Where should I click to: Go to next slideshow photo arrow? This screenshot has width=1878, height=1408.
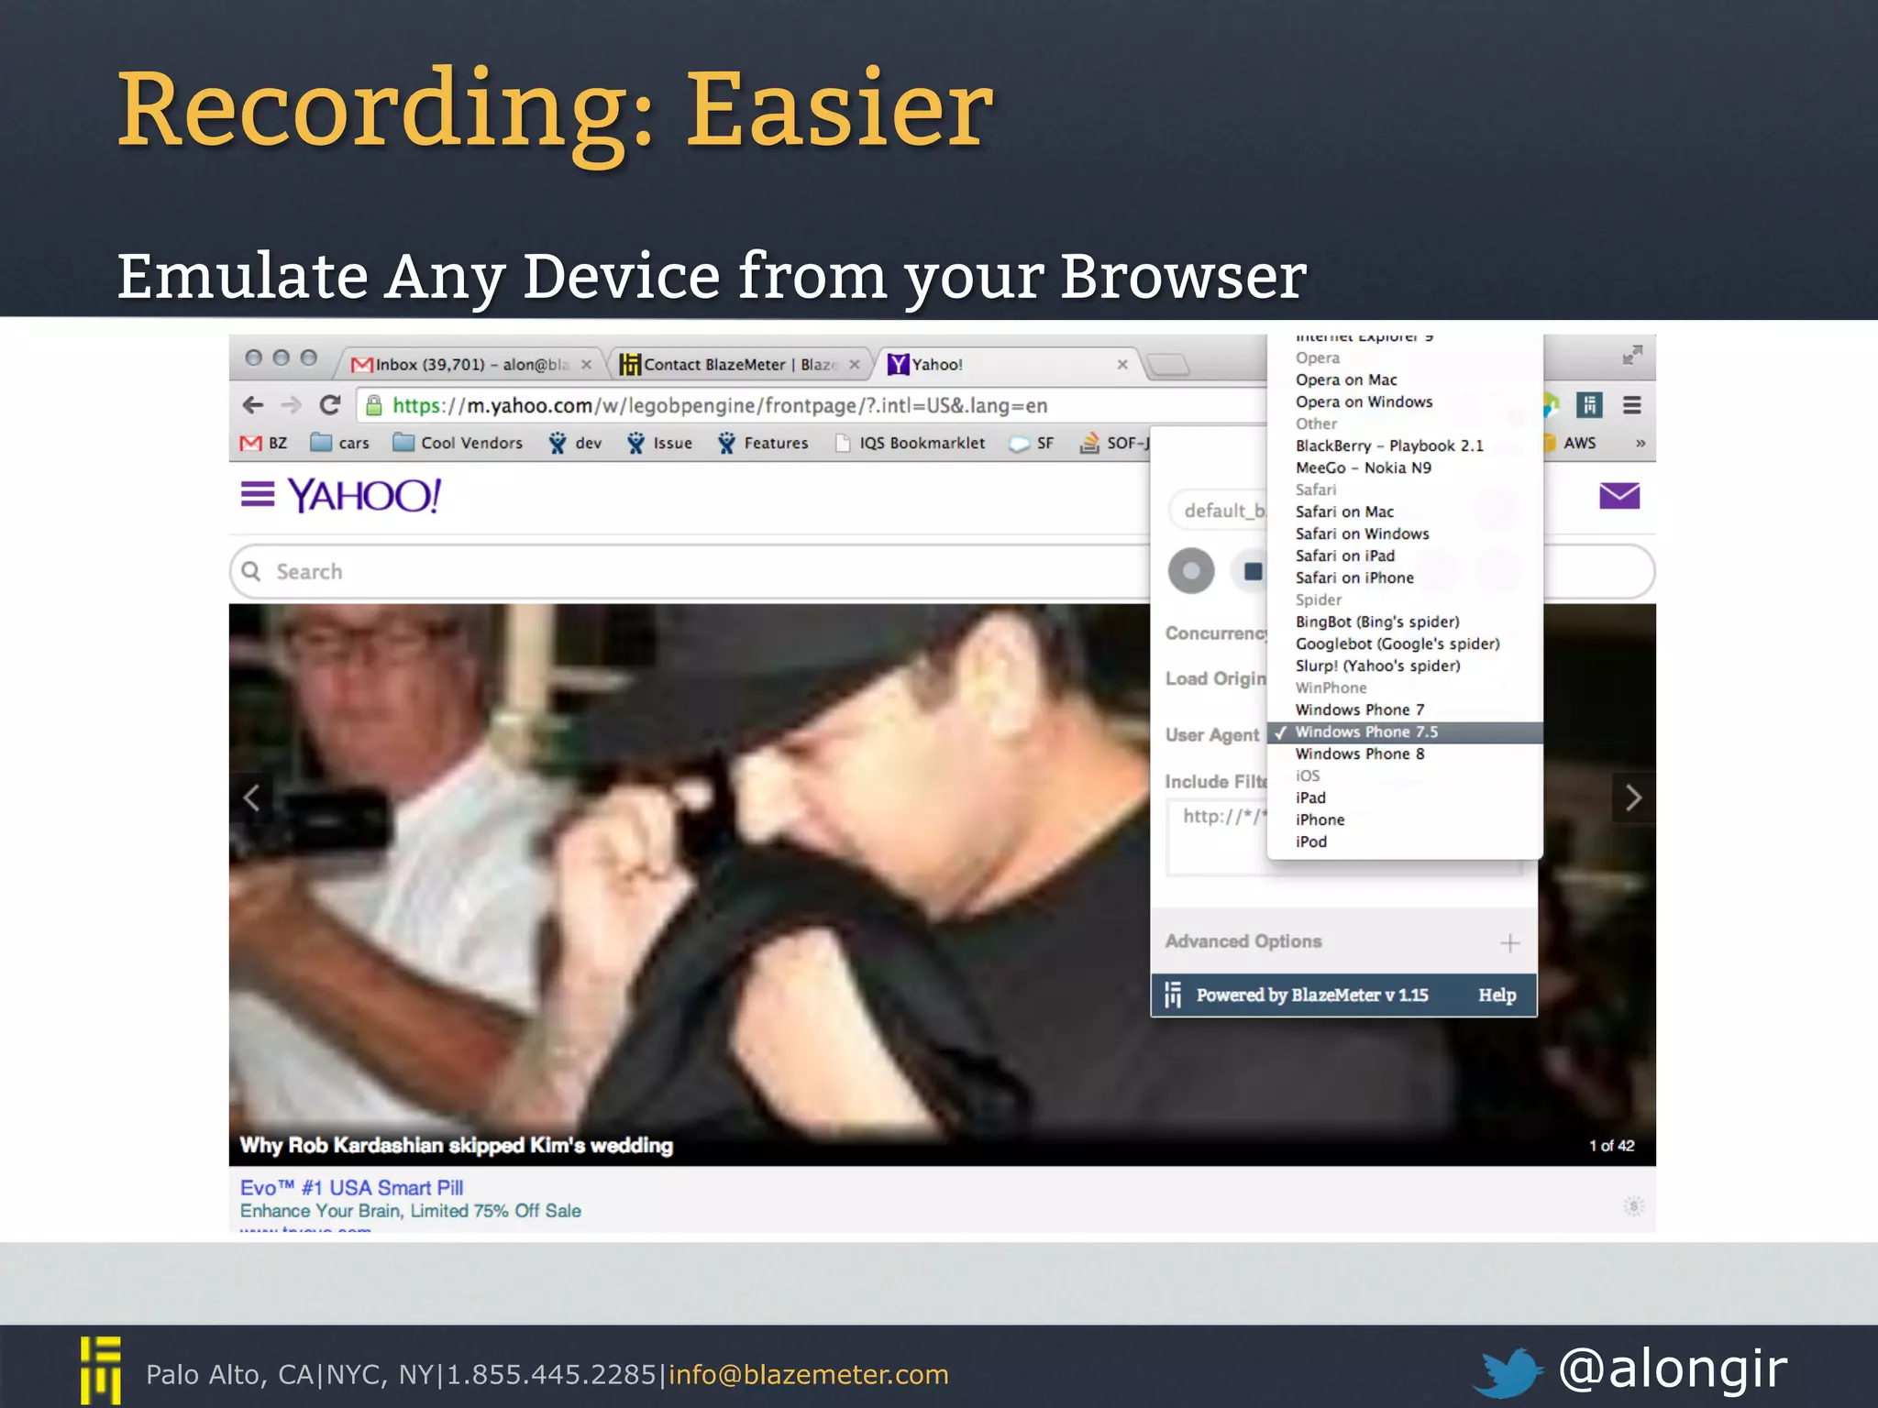tap(1632, 797)
